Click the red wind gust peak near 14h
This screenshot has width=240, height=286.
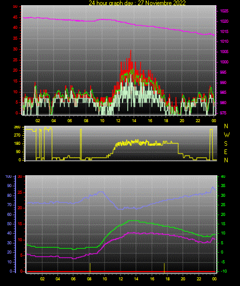click(131, 52)
